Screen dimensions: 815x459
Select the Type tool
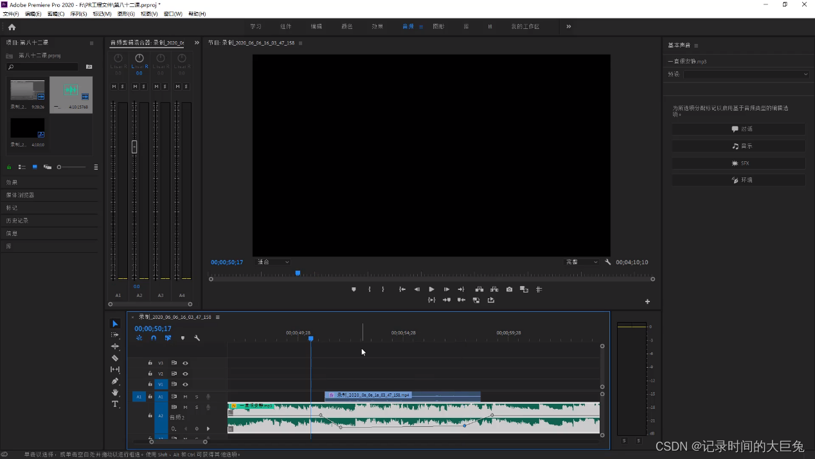115,404
